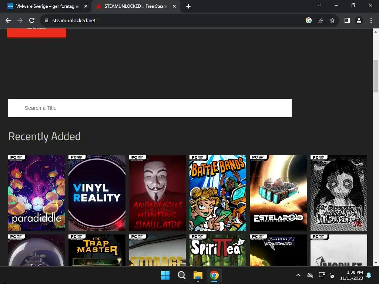Show hidden system tray icons
This screenshot has width=379, height=284.
(x=298, y=275)
